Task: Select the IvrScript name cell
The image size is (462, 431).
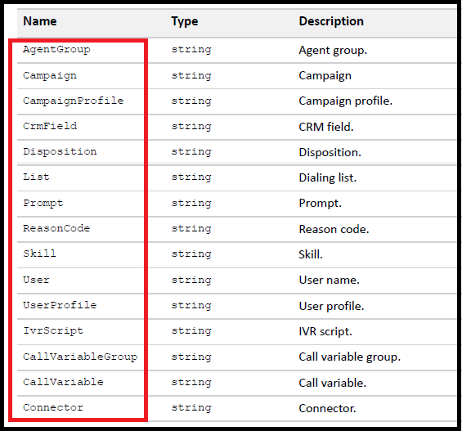Action: tap(53, 331)
